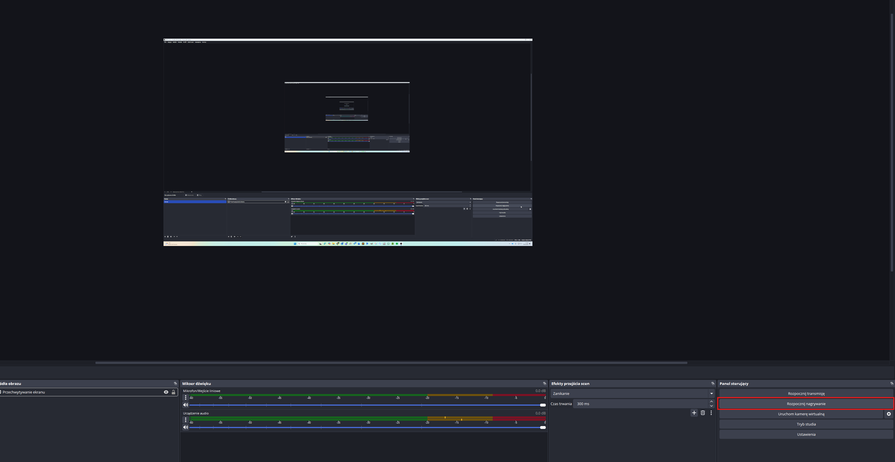Screen dimensions: 895x462
Task: Click the preview horizontal scrollbar
Action: click(391, 363)
